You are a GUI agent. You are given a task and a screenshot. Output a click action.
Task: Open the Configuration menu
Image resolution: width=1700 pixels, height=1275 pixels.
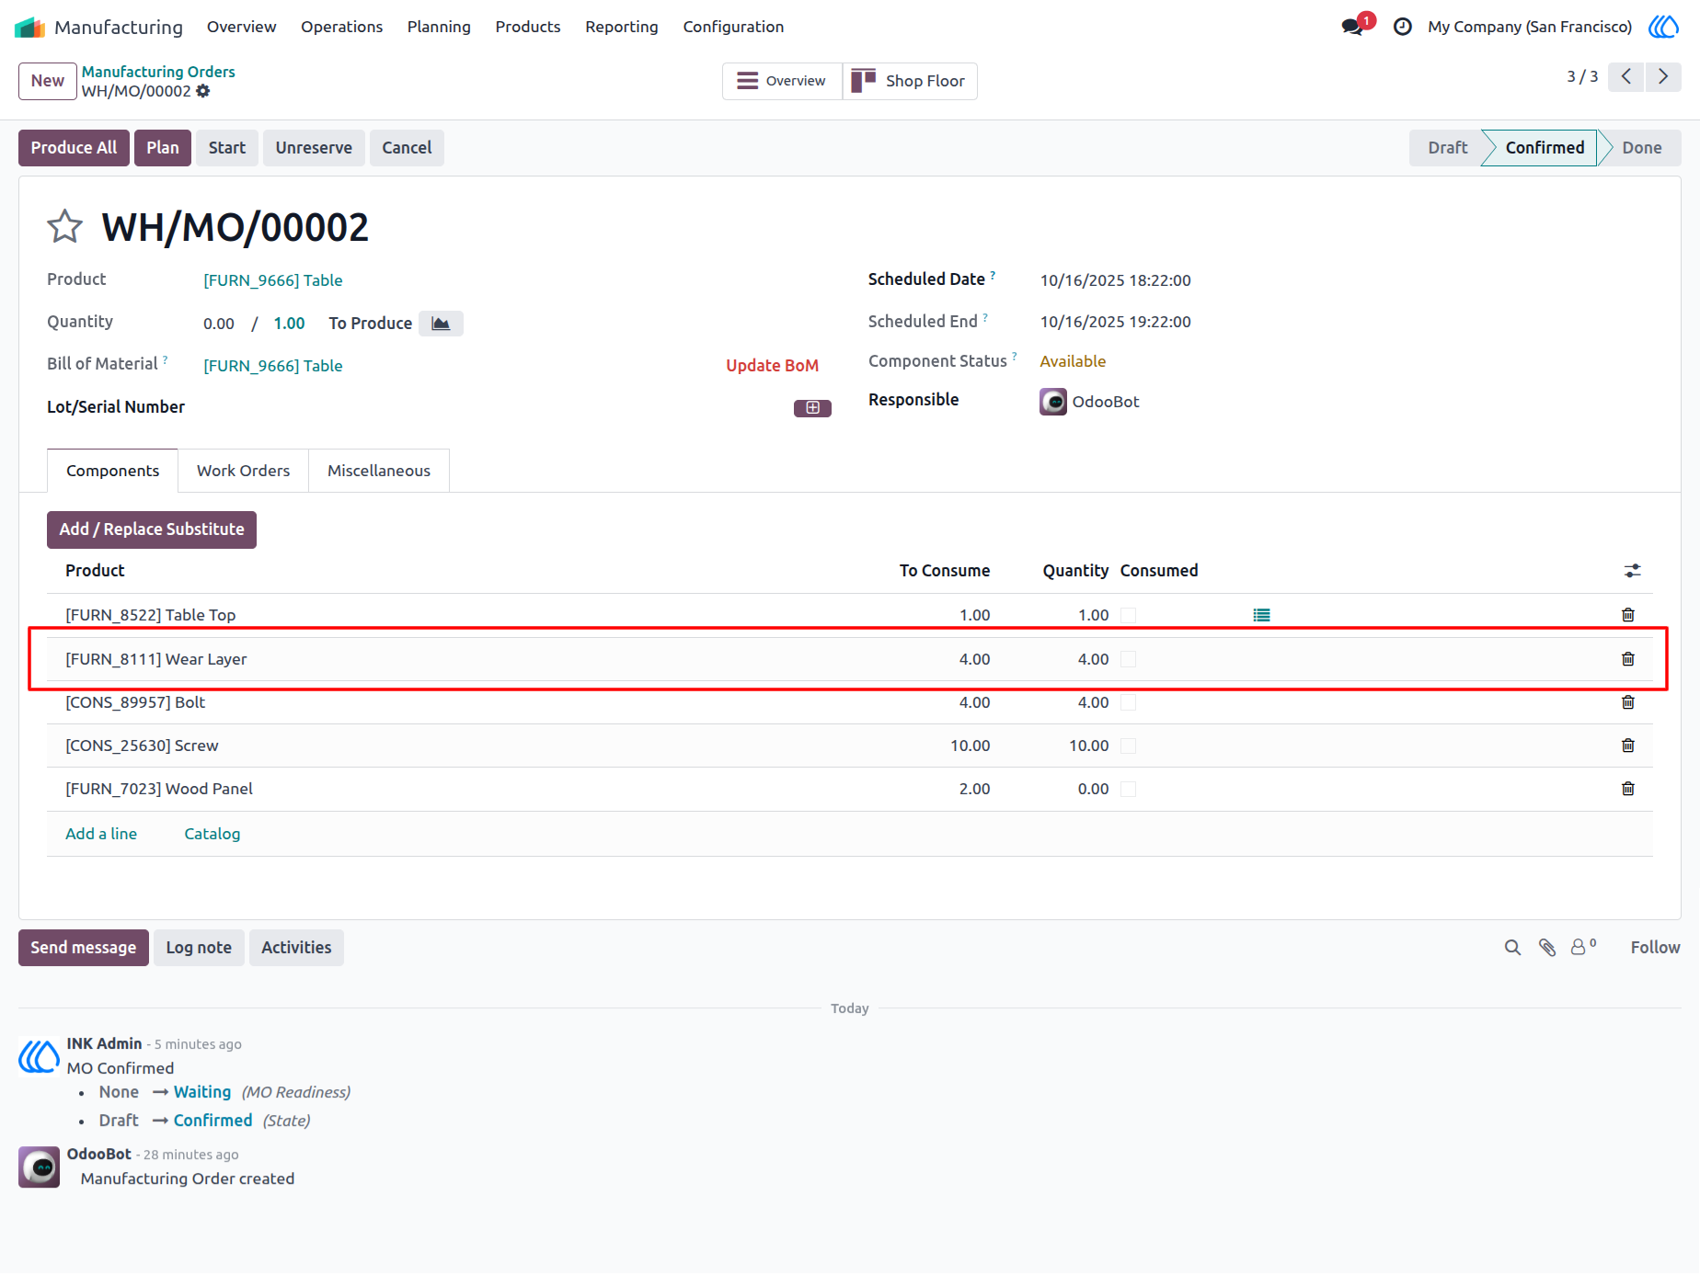tap(733, 27)
